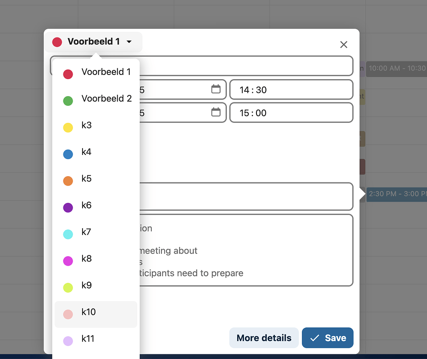The image size is (427, 359).
Task: Open the start date calendar picker
Action: click(x=216, y=89)
